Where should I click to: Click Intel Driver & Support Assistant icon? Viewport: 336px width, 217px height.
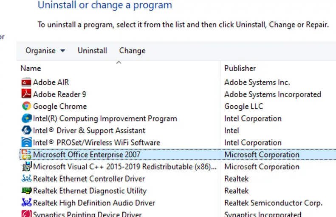pyautogui.click(x=26, y=130)
